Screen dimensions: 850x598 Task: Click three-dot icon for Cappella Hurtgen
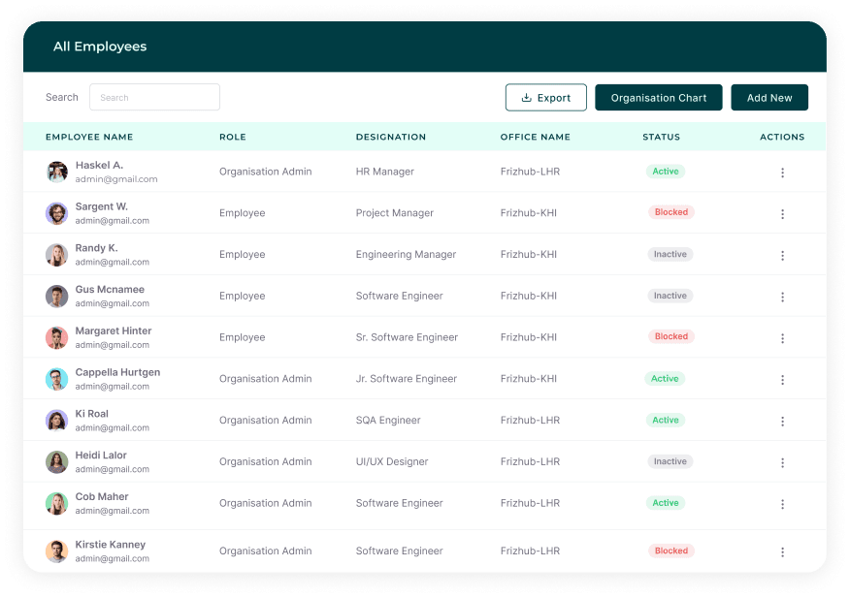[x=782, y=380]
